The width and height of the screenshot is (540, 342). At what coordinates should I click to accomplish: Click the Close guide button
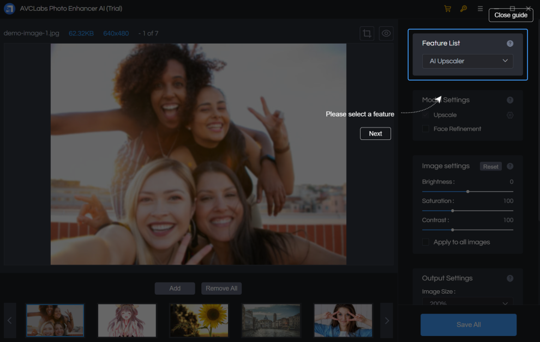coord(511,15)
